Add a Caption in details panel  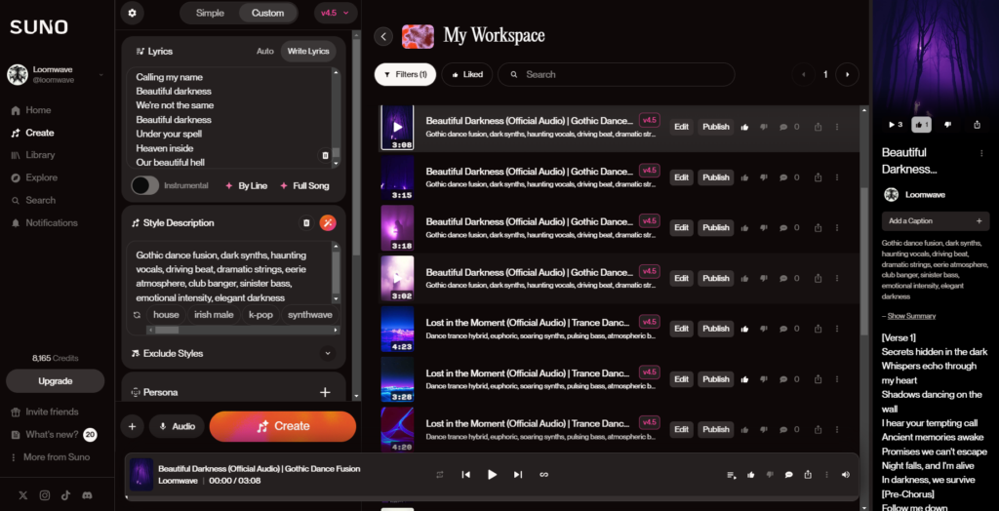(936, 221)
